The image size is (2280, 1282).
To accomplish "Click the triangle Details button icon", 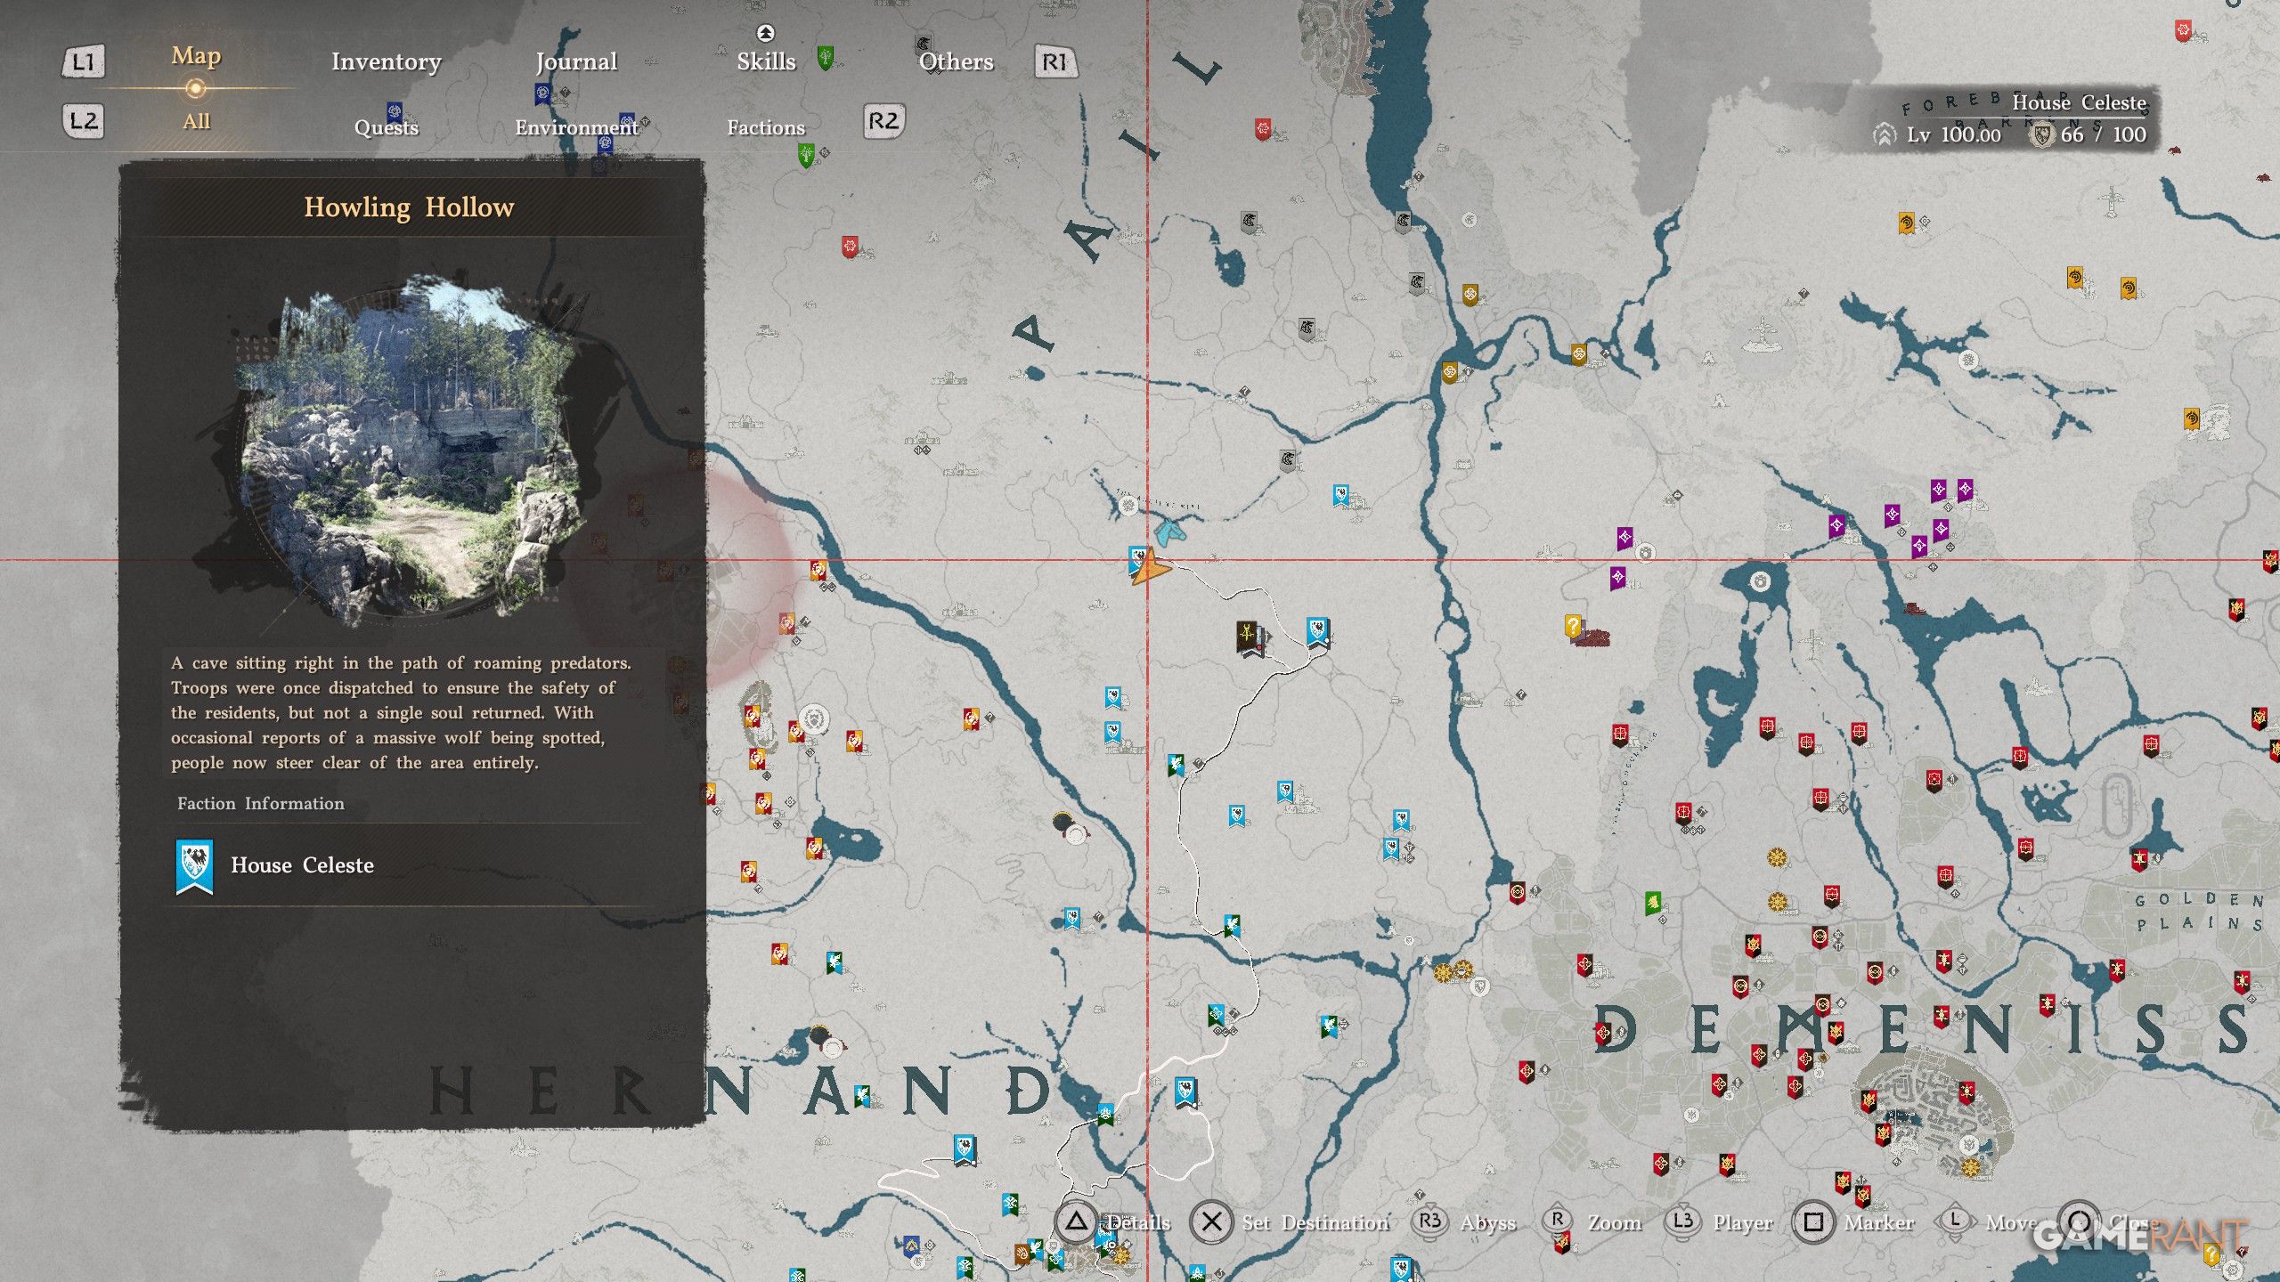I will (1076, 1222).
